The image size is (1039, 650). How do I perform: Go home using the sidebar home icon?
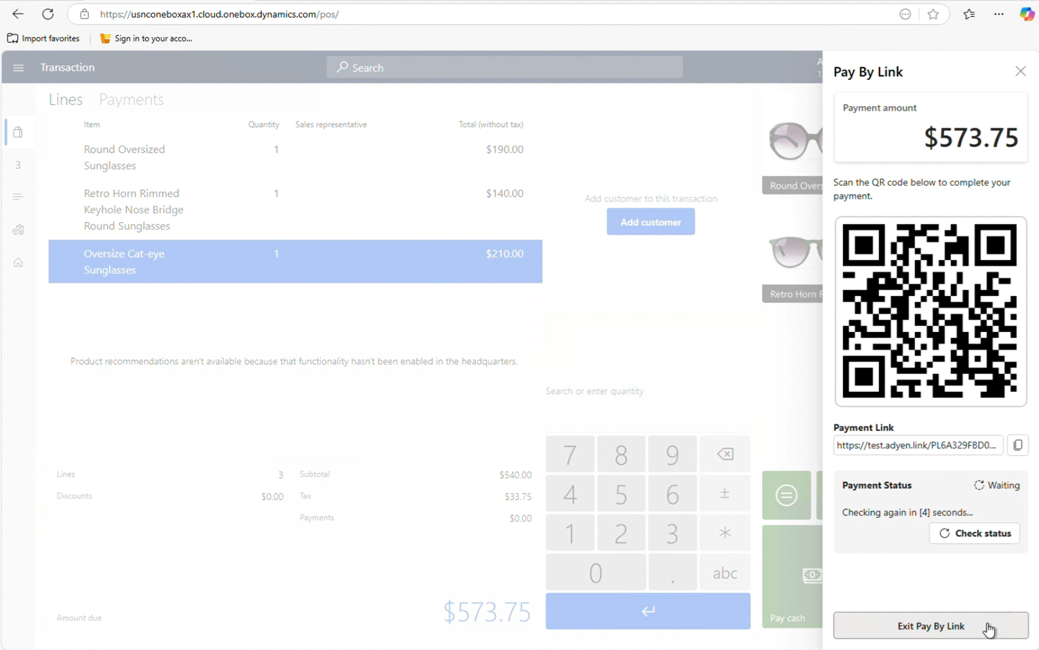click(x=18, y=262)
